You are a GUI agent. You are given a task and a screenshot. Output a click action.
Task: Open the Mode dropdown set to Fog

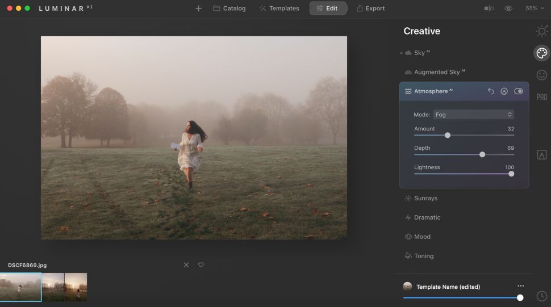[x=473, y=115]
